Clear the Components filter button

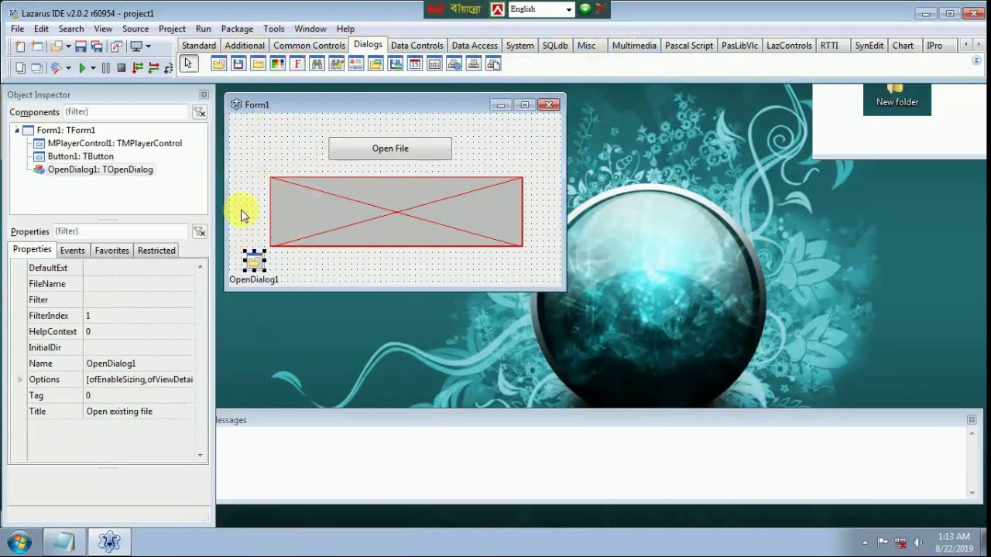(200, 112)
